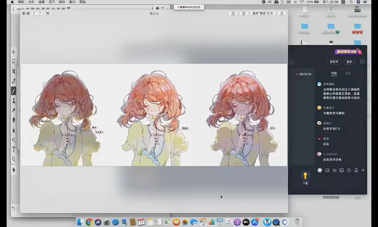The height and width of the screenshot is (227, 378).
Task: Open the 编辑 menu in menu bar
Action: pos(41,2)
